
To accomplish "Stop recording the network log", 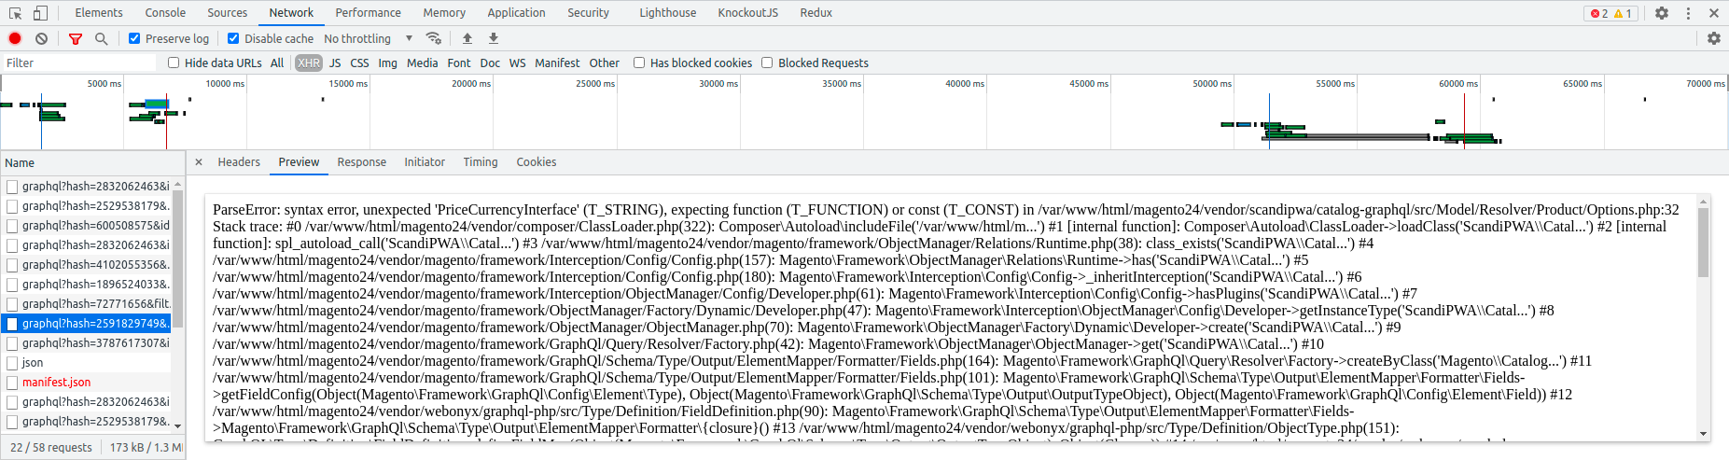I will click(x=15, y=38).
